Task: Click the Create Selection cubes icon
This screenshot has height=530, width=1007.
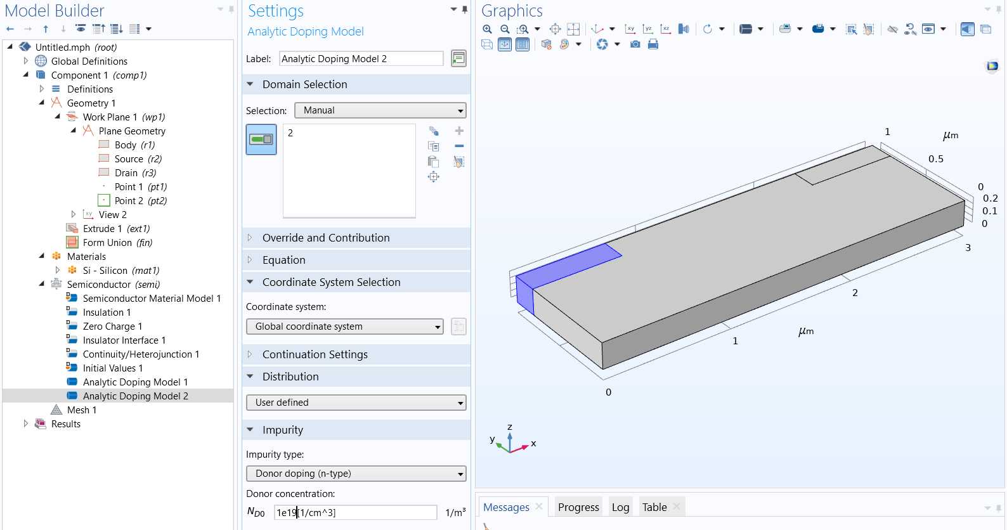Action: [434, 131]
